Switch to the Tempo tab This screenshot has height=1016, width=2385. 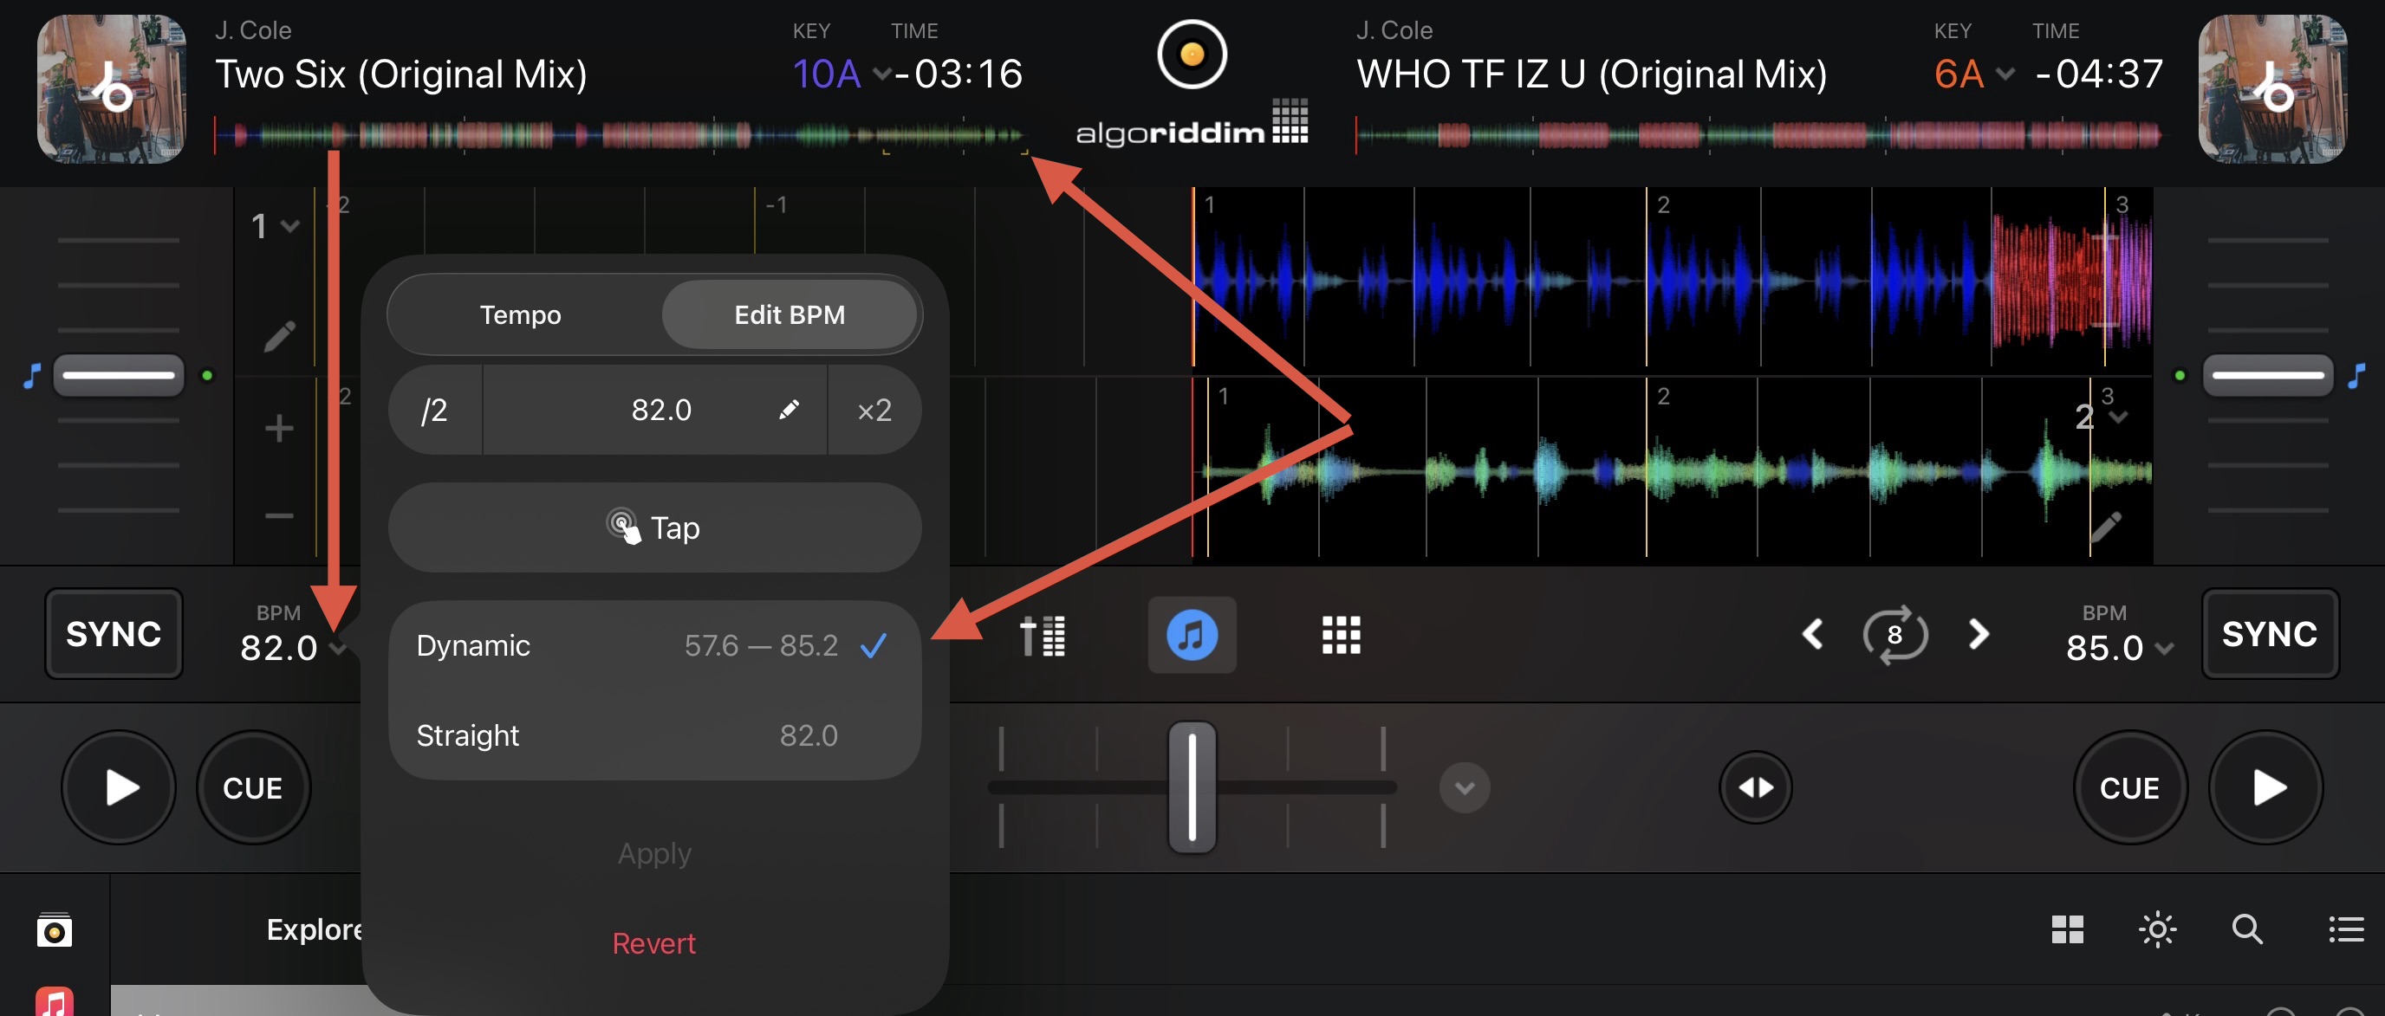tap(520, 314)
